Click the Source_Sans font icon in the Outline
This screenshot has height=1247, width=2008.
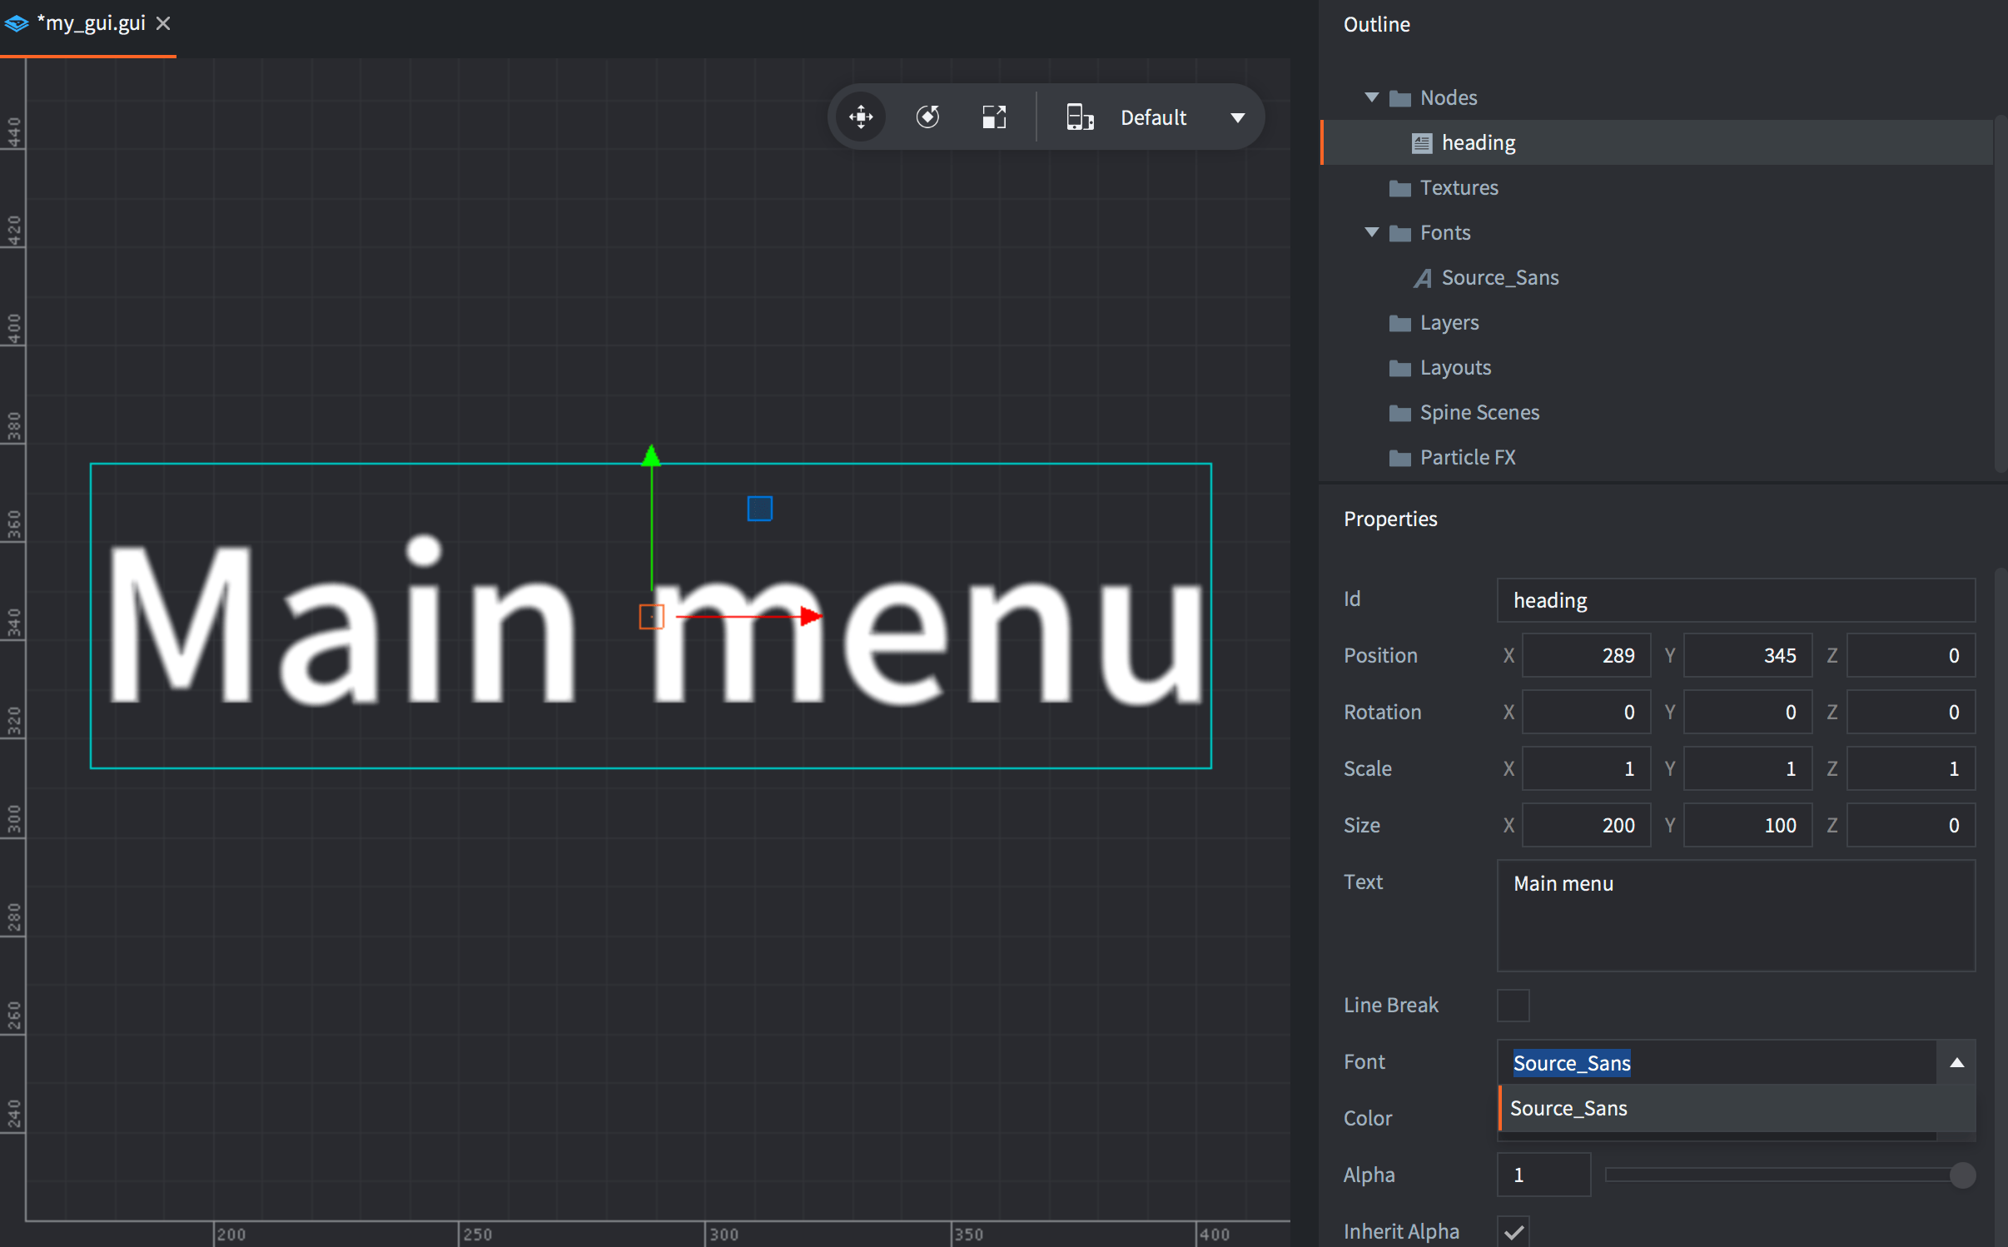tap(1423, 278)
